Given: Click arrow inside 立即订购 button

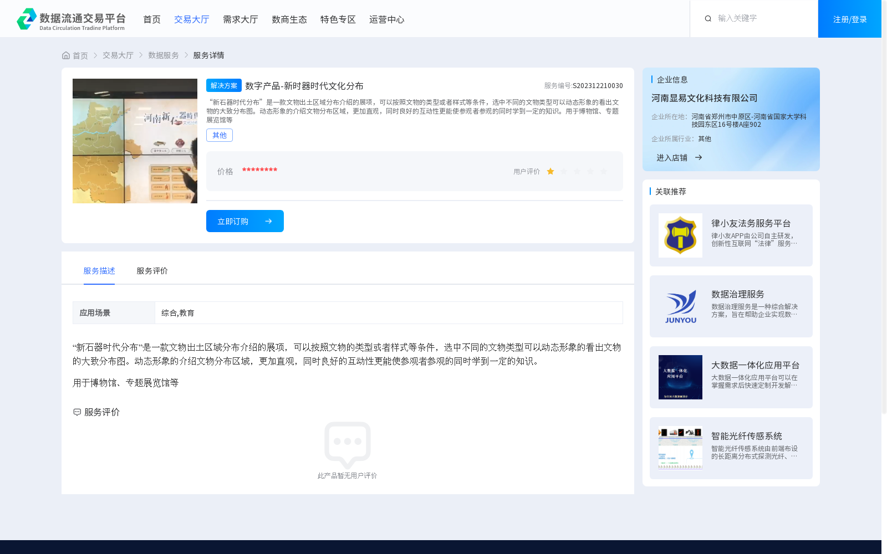Looking at the screenshot, I should click(268, 221).
